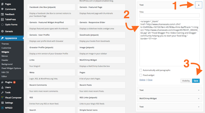Select the Genesis - Featured Page widget

pos(101,7)
